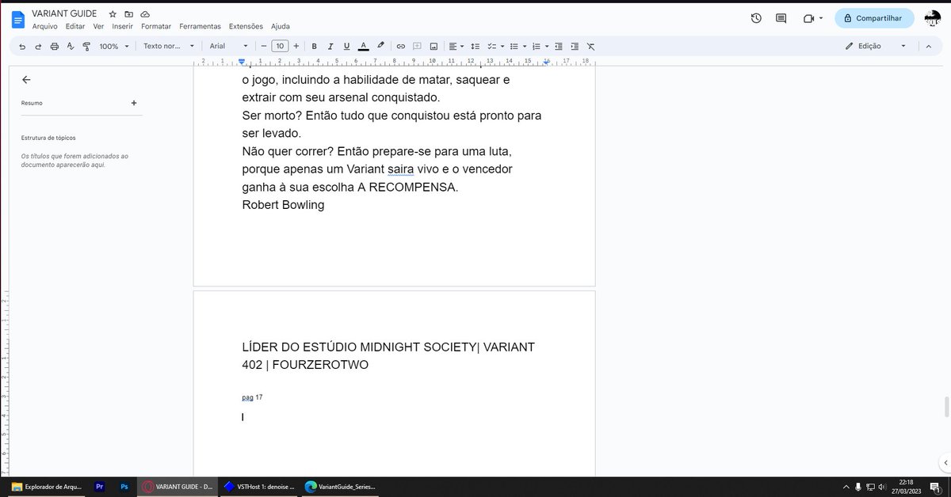Open the Google Docs home icon
This screenshot has width=951, height=497.
click(17, 19)
